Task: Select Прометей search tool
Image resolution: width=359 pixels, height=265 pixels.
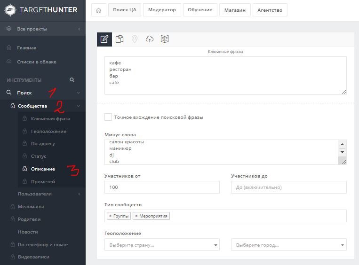Action: tap(43, 181)
